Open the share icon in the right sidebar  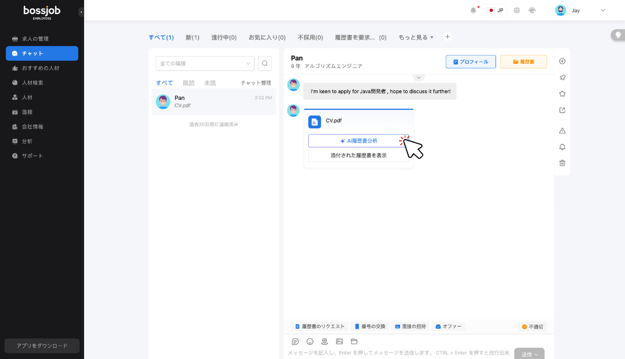tap(562, 110)
